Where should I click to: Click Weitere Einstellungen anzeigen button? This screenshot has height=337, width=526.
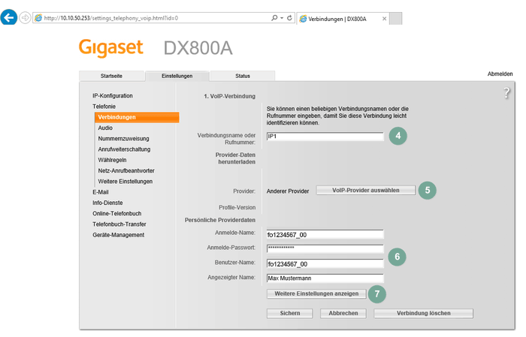pos(316,293)
